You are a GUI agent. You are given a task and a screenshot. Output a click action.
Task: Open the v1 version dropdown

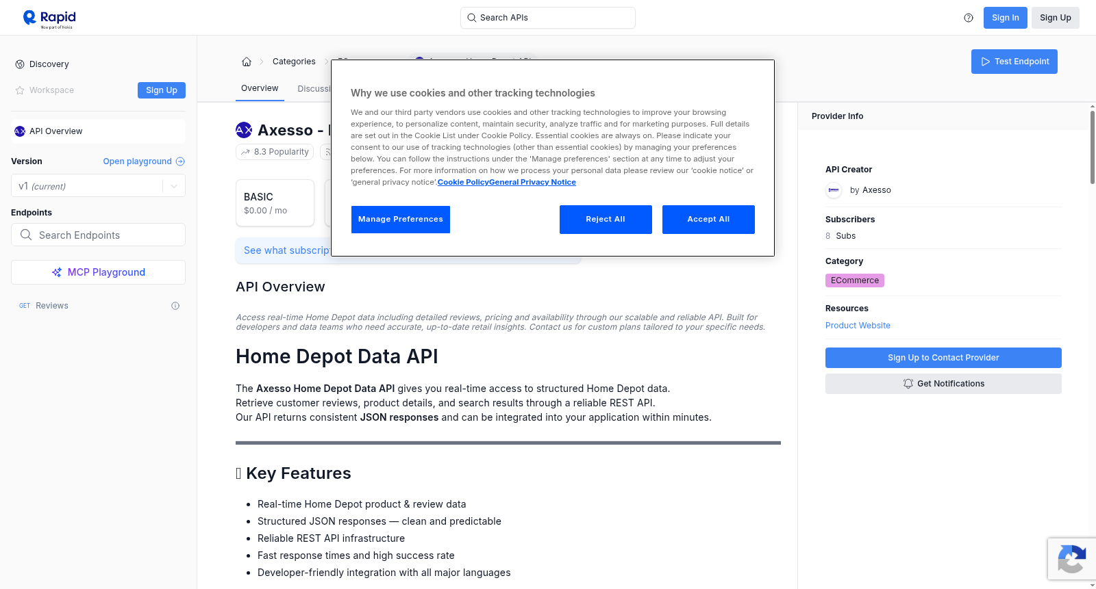tap(98, 186)
